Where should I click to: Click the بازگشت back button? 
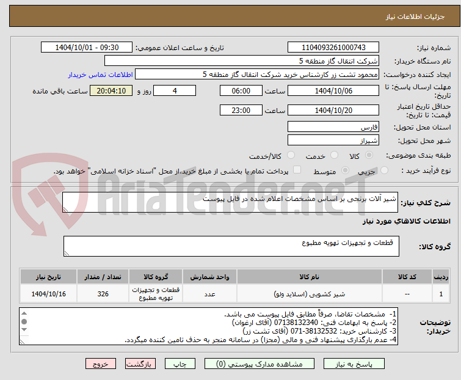tap(140, 364)
